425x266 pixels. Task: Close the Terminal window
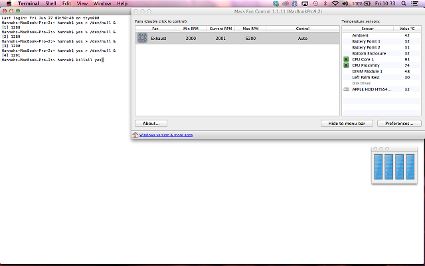click(x=5, y=11)
